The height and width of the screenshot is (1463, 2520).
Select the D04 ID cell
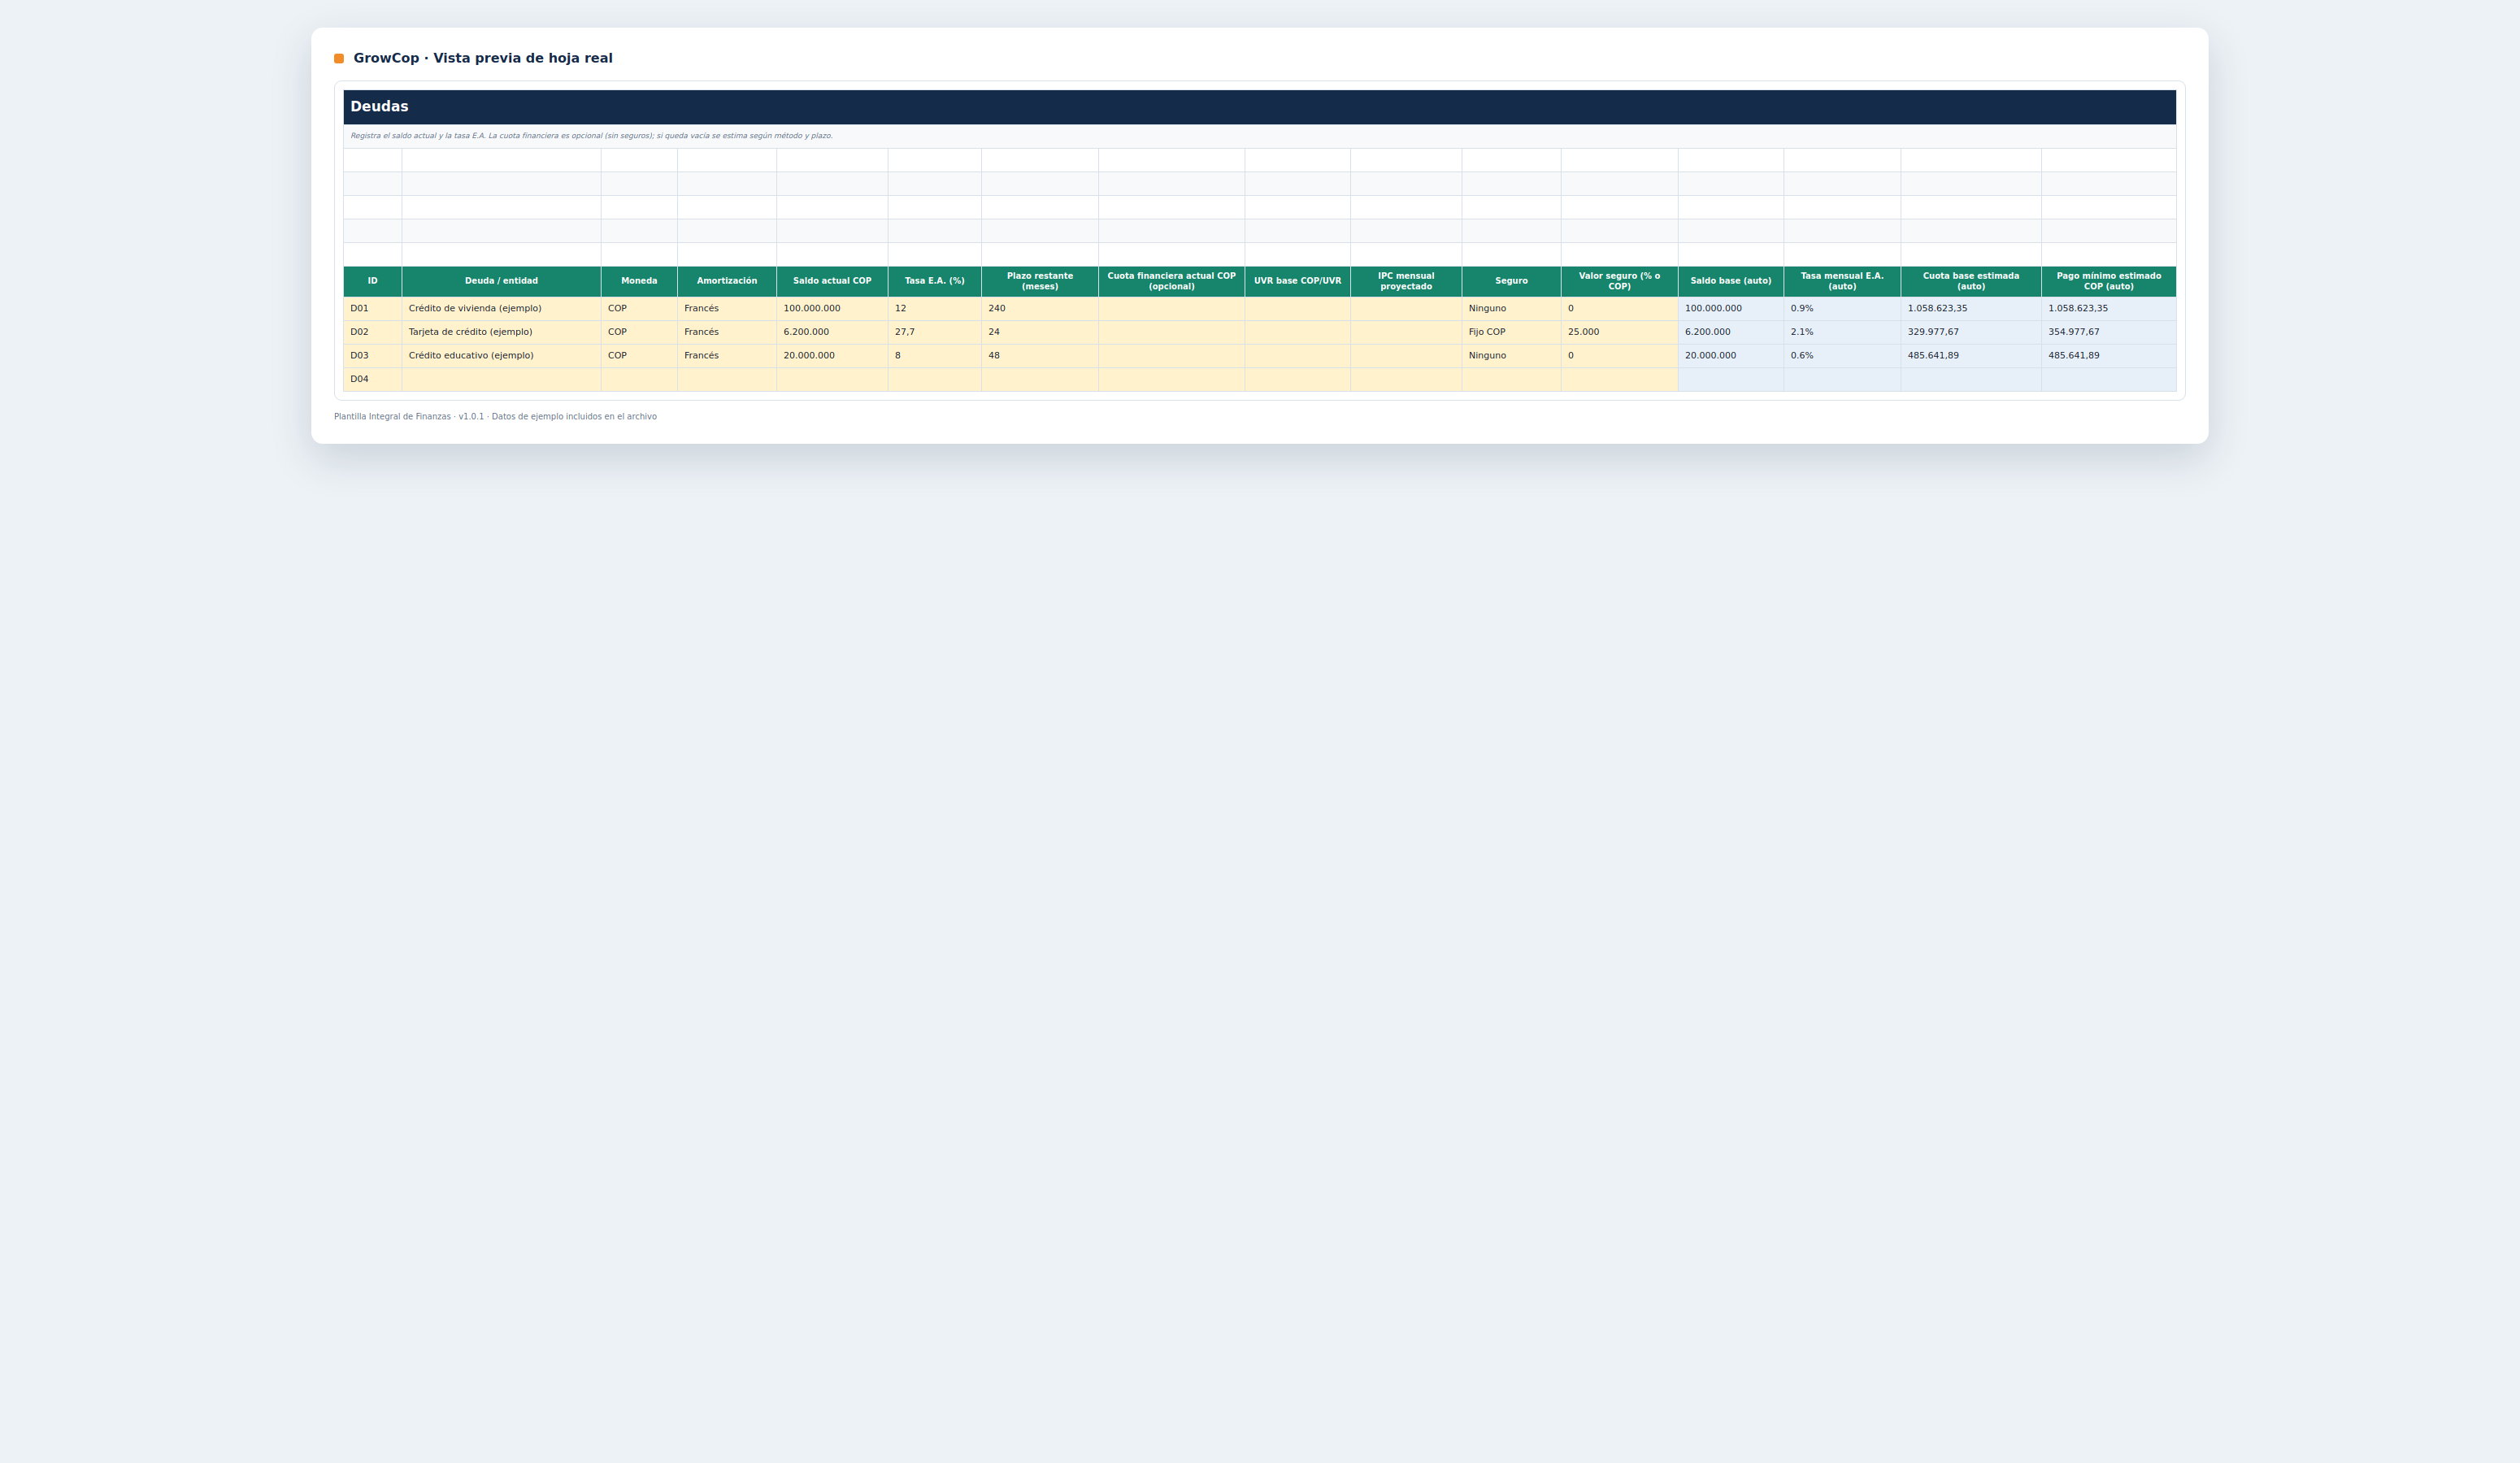pyautogui.click(x=373, y=379)
